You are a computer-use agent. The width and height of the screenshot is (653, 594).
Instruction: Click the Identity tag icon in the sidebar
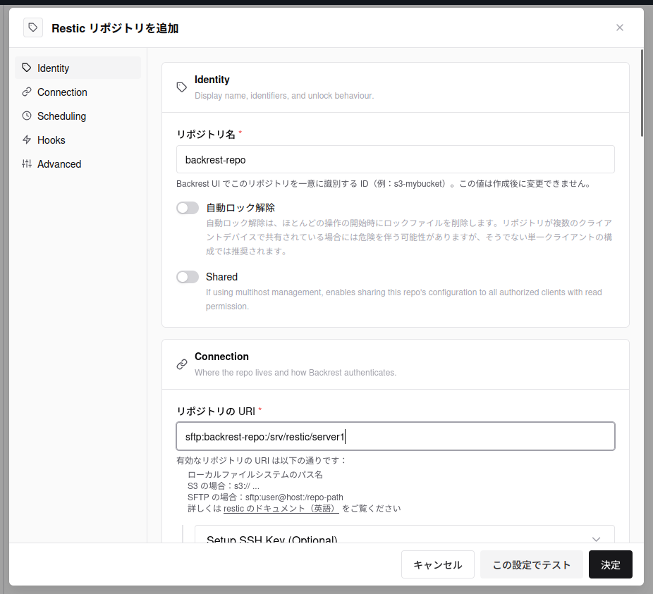pos(27,68)
